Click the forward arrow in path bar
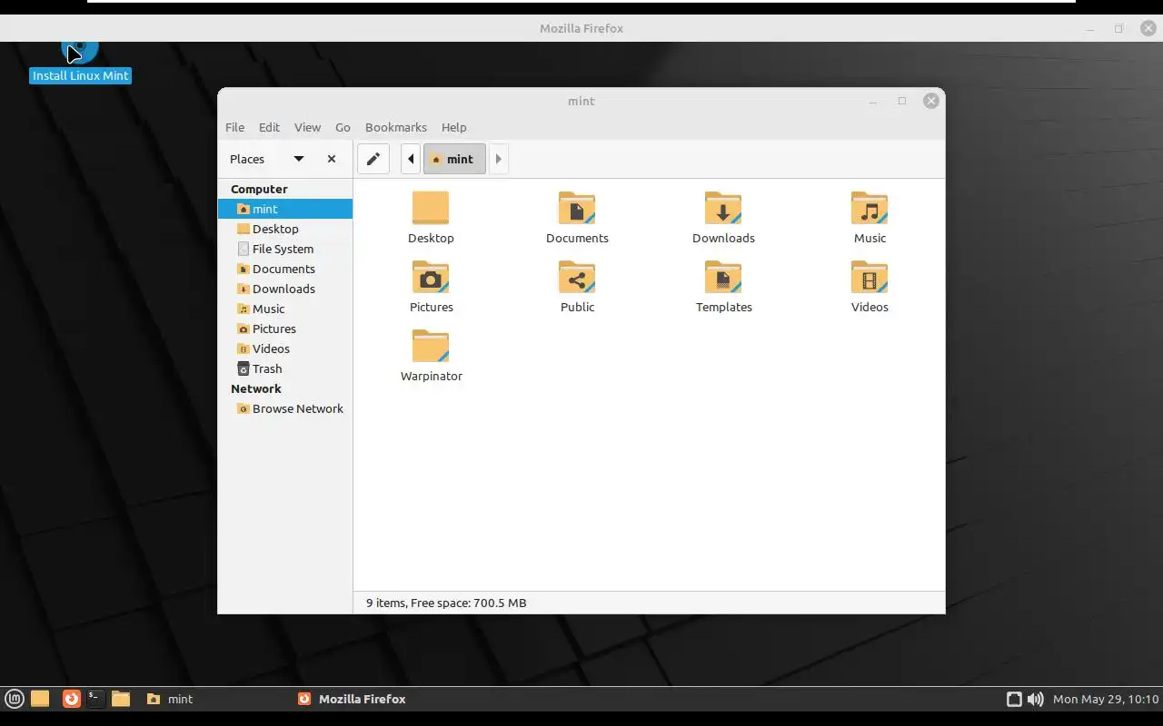This screenshot has height=726, width=1163. (498, 159)
